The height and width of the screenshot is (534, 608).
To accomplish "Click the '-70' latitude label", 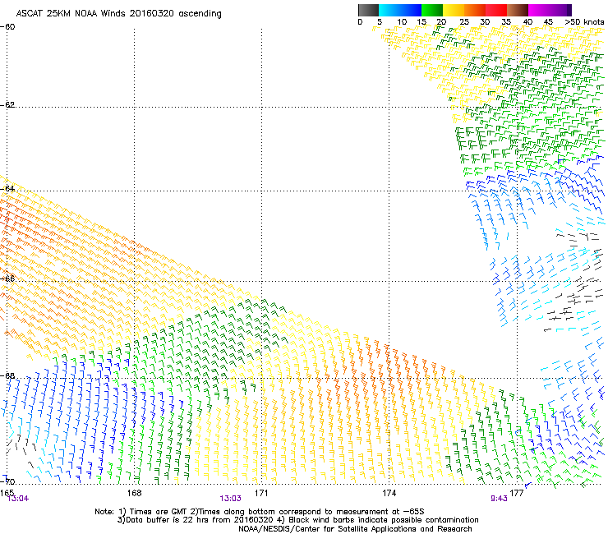I will coord(7,481).
